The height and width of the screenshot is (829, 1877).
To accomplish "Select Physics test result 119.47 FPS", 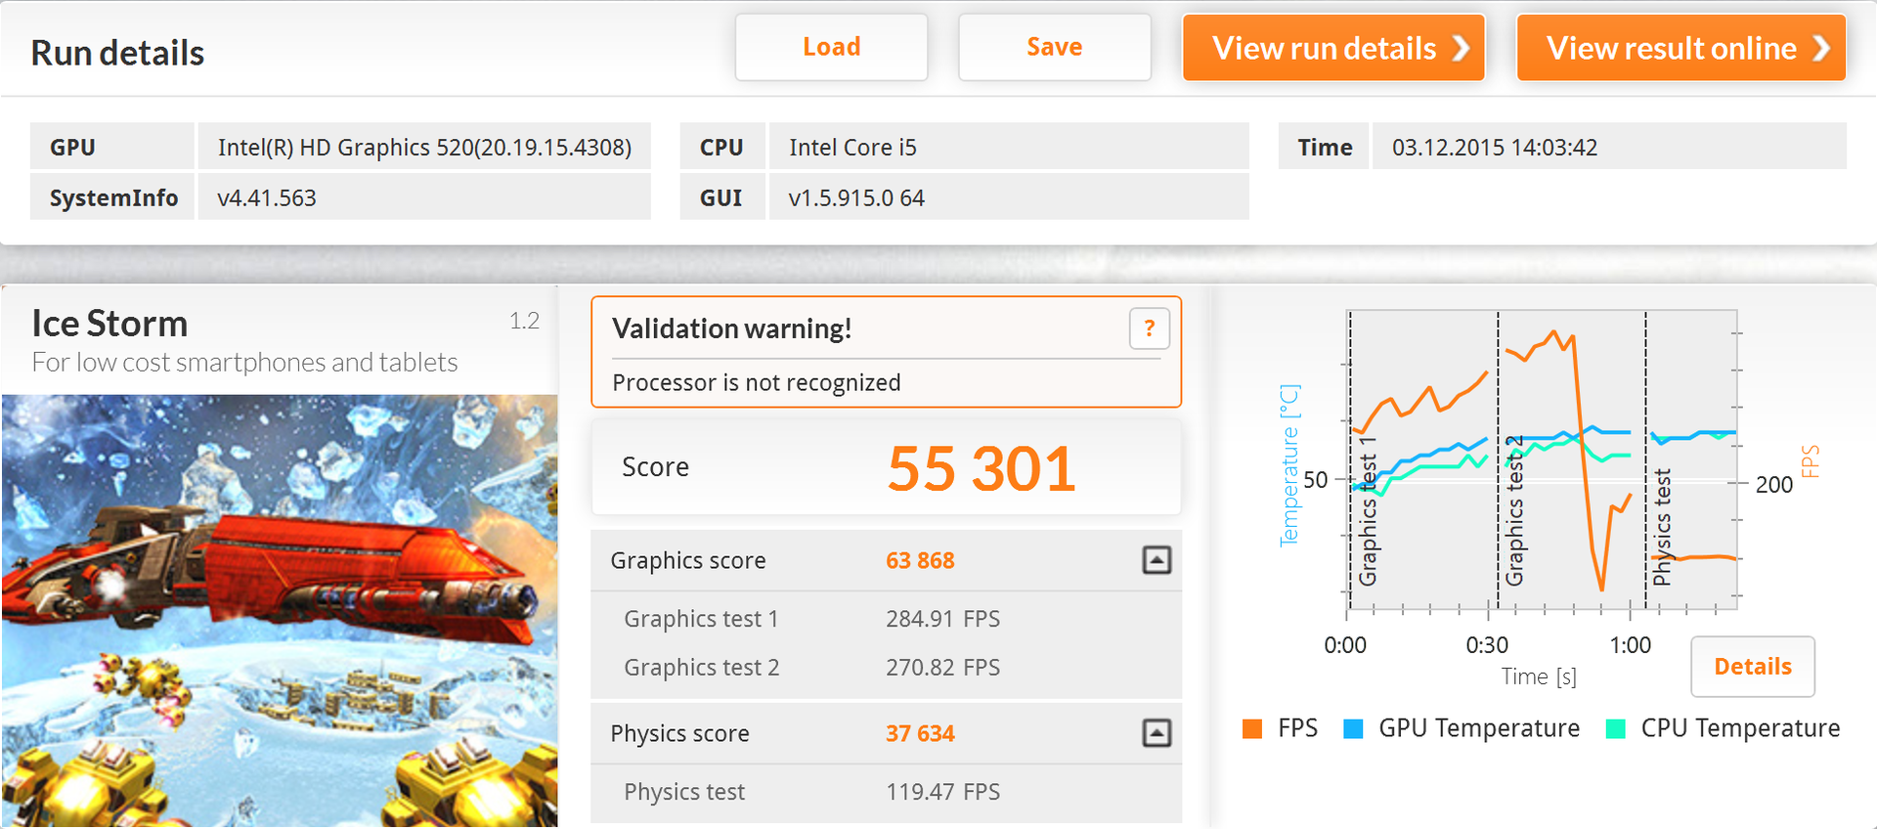I will point(942,792).
